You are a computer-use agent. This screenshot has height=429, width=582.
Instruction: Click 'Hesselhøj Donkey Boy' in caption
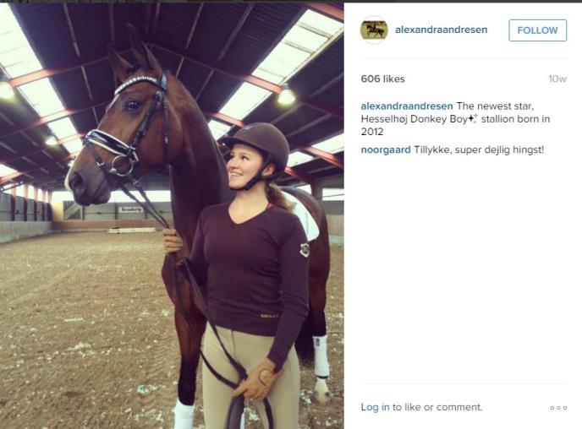pos(414,119)
